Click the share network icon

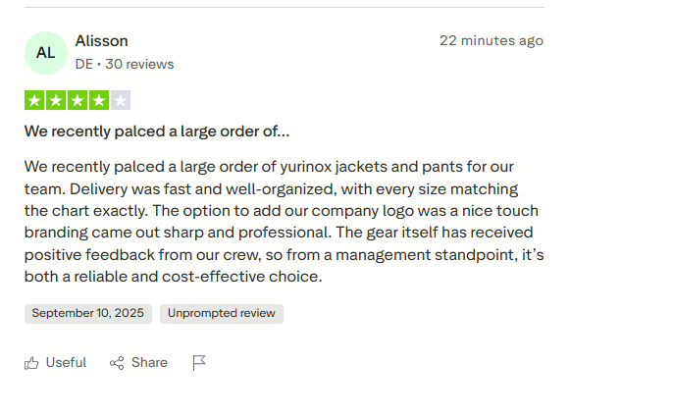[x=117, y=363]
